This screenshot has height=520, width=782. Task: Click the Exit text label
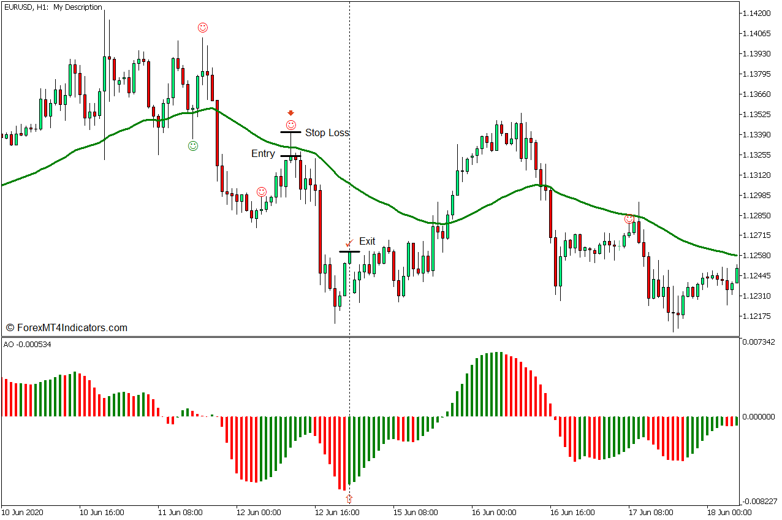(x=367, y=242)
